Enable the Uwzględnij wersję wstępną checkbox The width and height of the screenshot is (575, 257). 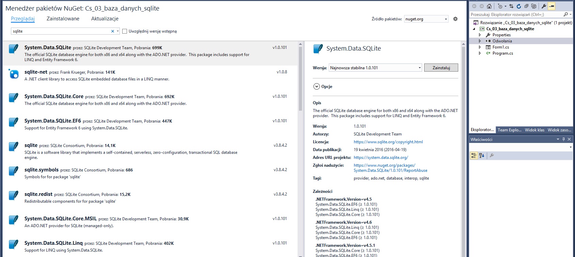[125, 31]
